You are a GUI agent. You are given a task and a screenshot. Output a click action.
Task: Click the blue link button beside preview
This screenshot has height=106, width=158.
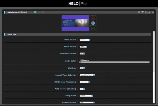pos(93,23)
